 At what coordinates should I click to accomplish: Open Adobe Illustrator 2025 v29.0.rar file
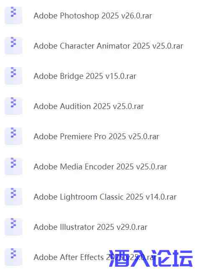90,227
